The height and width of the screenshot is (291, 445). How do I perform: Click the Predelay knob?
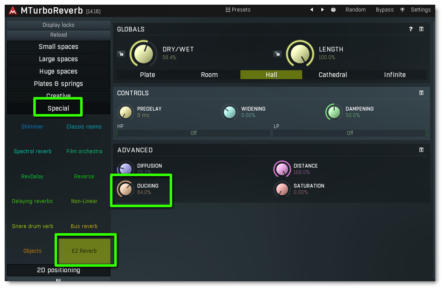click(125, 112)
